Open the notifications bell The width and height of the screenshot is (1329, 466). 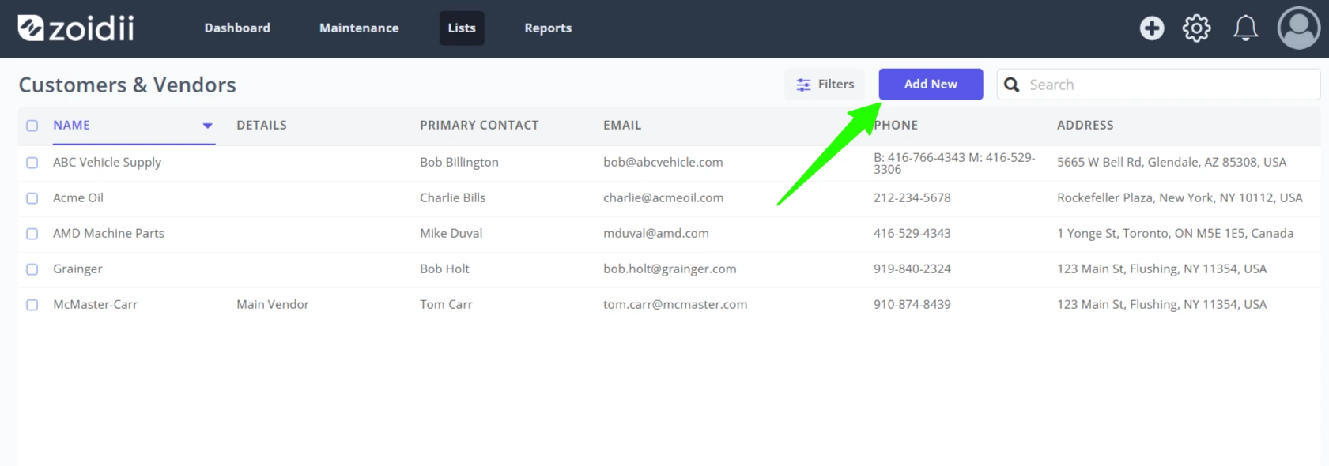(1245, 28)
